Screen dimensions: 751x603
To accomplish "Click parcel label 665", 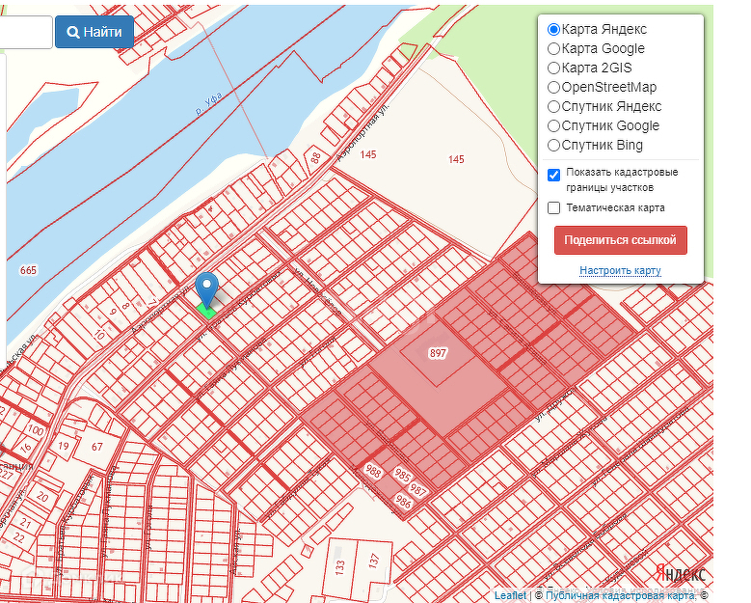I will [x=28, y=270].
